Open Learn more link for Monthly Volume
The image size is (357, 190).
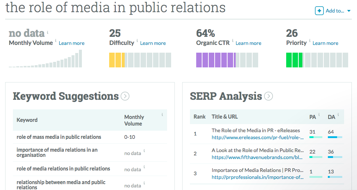pyautogui.click(x=72, y=43)
